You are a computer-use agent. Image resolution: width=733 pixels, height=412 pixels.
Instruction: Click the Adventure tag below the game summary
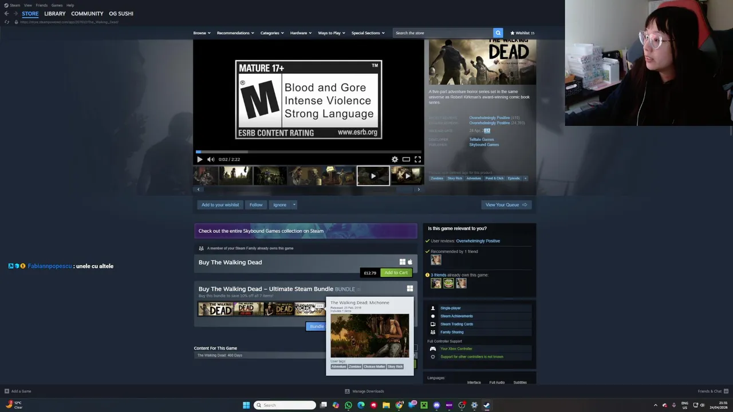coord(474,178)
